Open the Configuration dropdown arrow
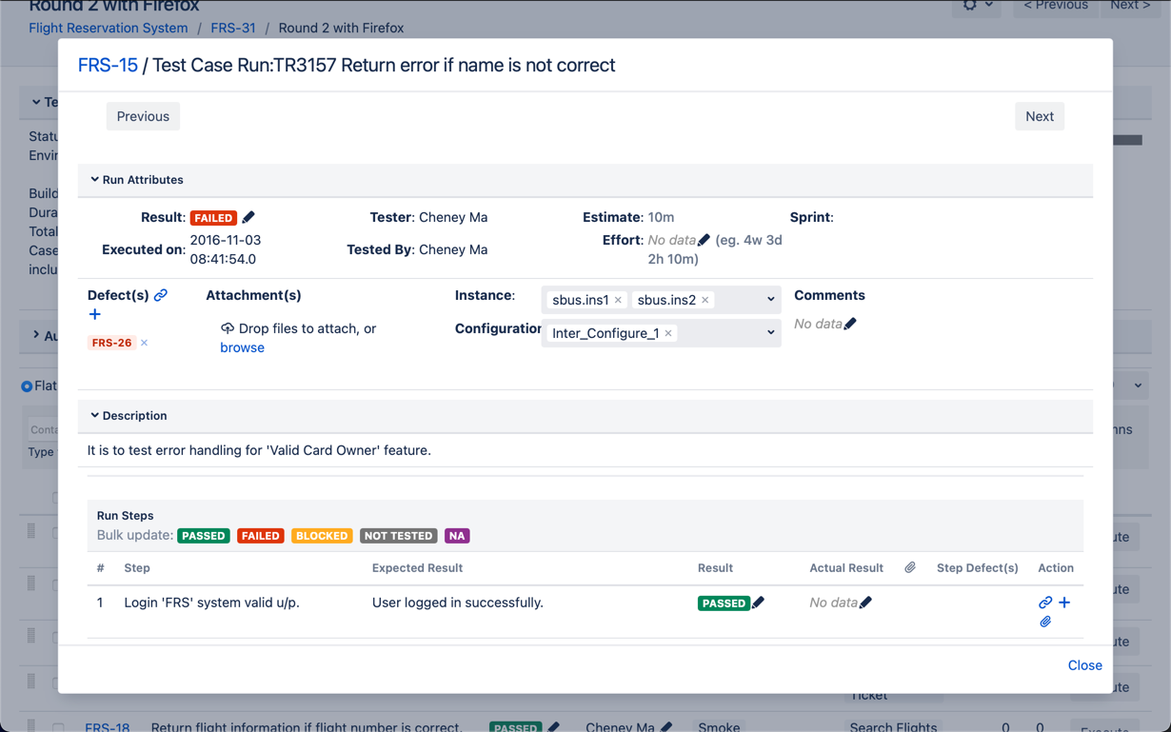1171x732 pixels. click(770, 332)
